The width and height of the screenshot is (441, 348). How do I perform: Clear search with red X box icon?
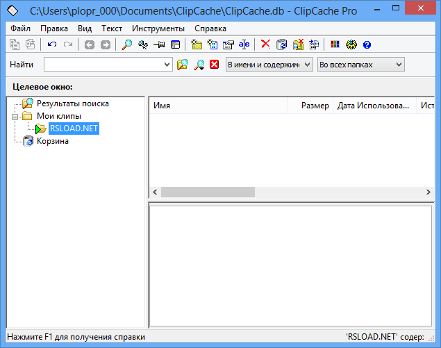[x=215, y=65]
